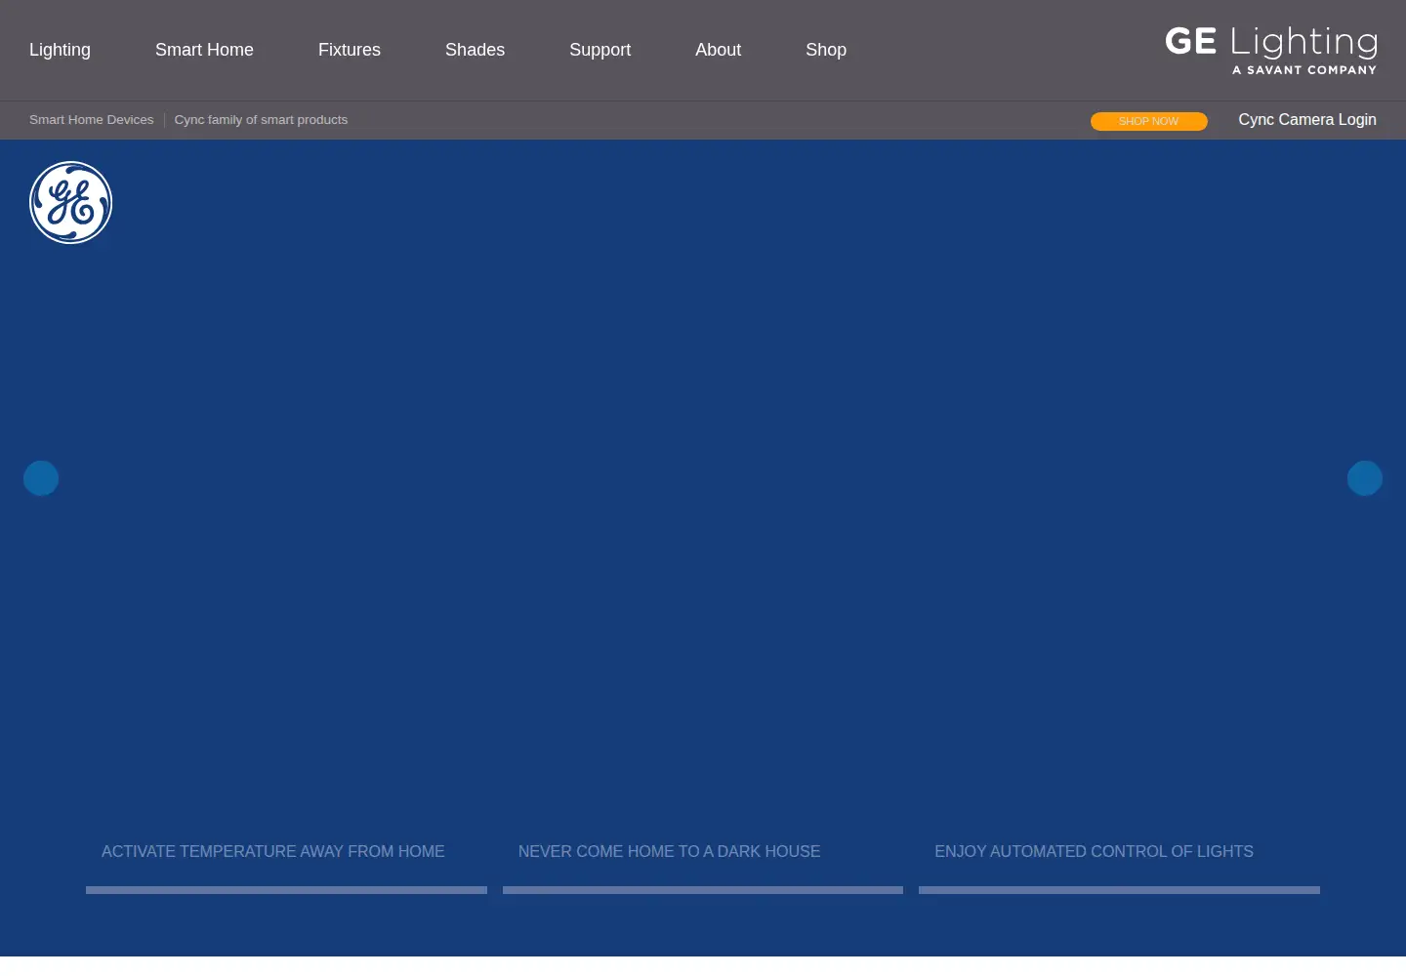The width and height of the screenshot is (1406, 976).
Task: Follow the Smart Home Devices link
Action: point(92,120)
